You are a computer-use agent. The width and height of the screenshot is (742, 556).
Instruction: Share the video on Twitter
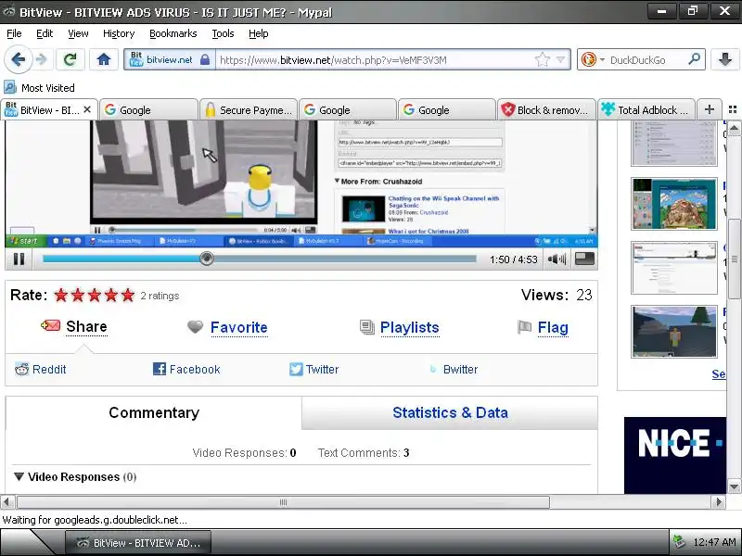[x=314, y=369]
